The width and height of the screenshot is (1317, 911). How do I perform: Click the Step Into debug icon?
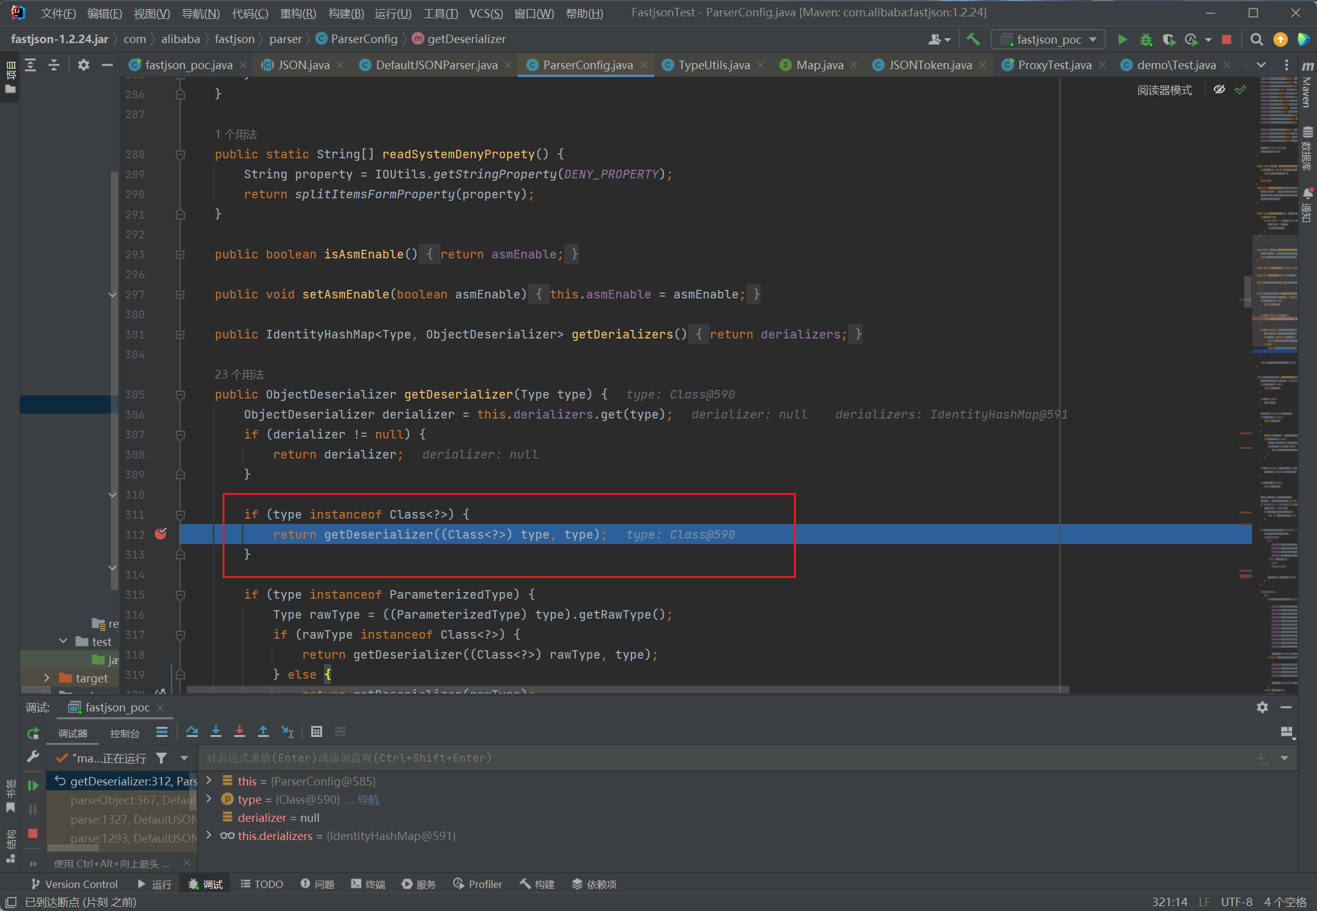tap(216, 731)
